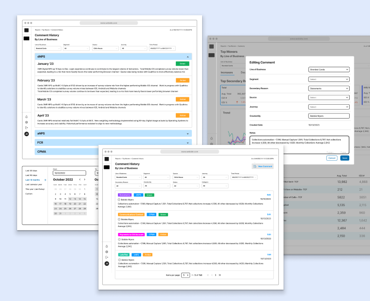The image size is (370, 301).
Task: Go to next page in pagination
Action: (216, 275)
